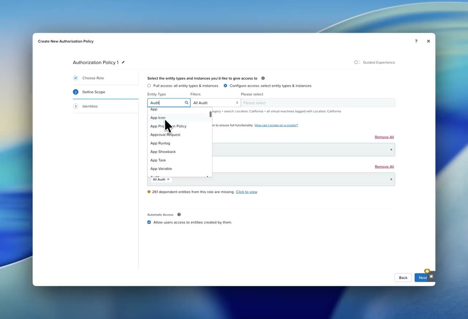The width and height of the screenshot is (468, 319).
Task: Click the lower Remove All link
Action: [384, 166]
